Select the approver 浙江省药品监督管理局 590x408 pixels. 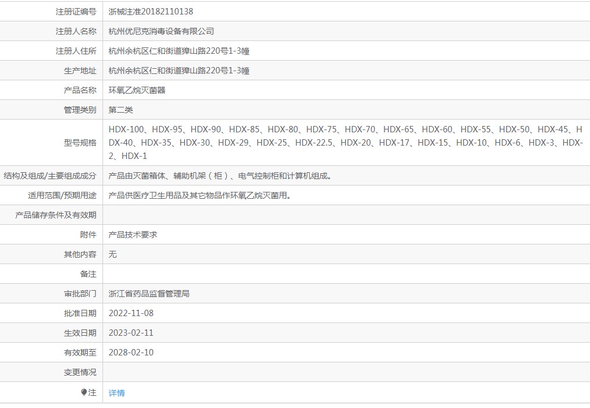point(149,294)
